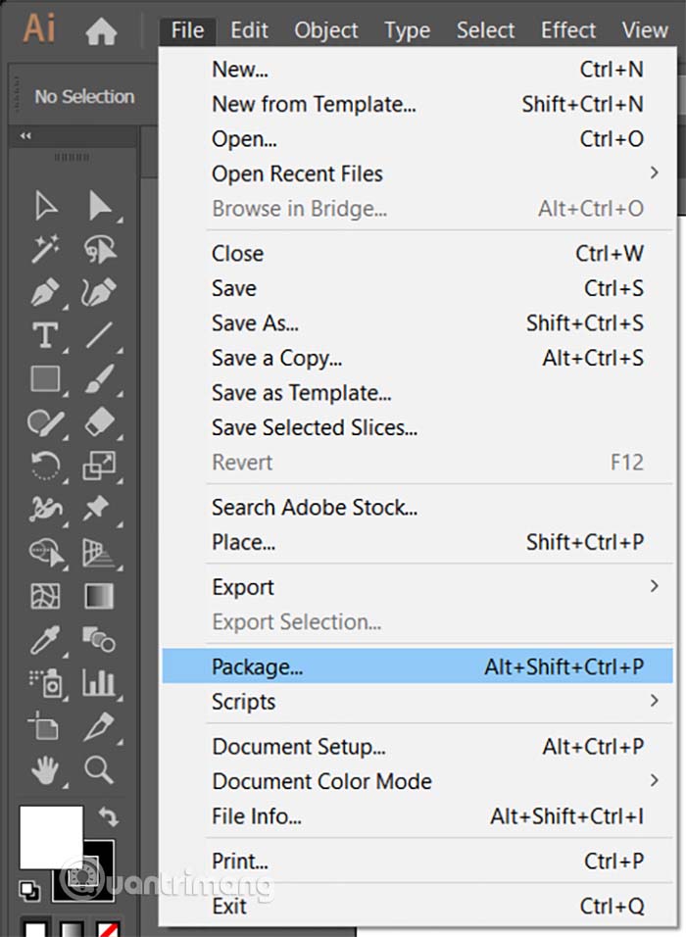Viewport: 686px width, 937px height.
Task: Choose Print... menu entry
Action: click(x=417, y=862)
